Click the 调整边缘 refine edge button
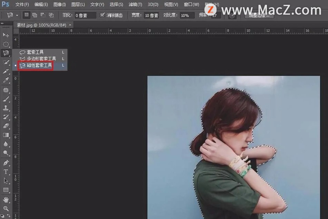328x219 pixels. 259,16
